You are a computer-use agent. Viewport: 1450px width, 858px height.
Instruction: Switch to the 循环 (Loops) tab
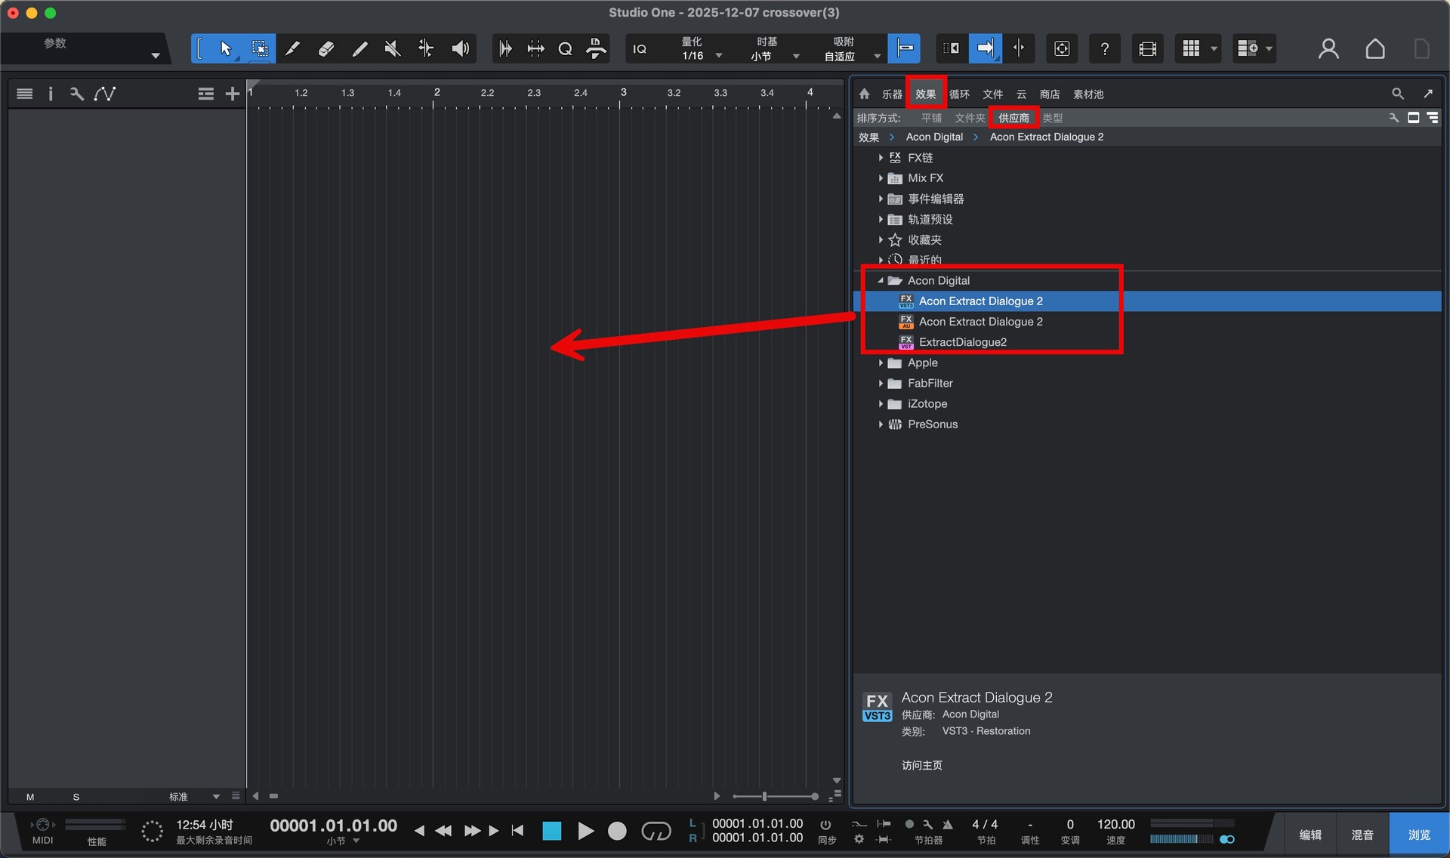959,94
